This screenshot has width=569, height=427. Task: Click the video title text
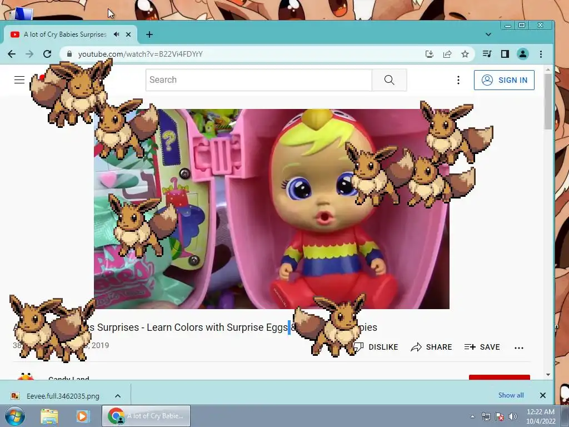pos(195,327)
